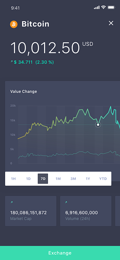120x260 pixels.
Task: Tap the cellular signal bars icon
Action: click(x=97, y=7)
